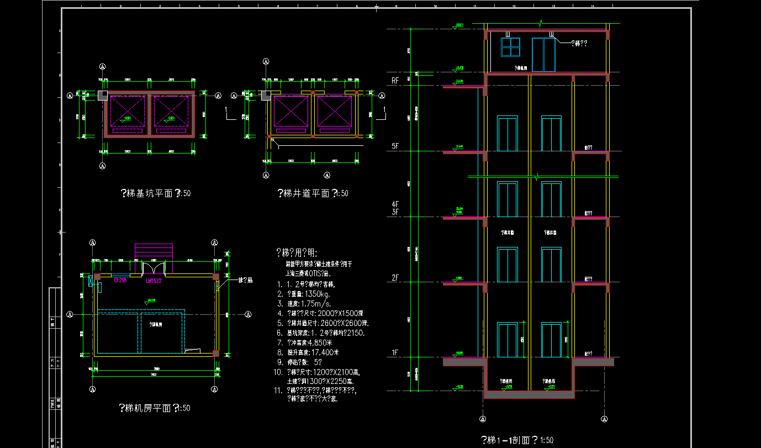Click the cyan rectangular equipment door on the roof level
Image resolution: width=761 pixels, height=448 pixels.
click(543, 55)
